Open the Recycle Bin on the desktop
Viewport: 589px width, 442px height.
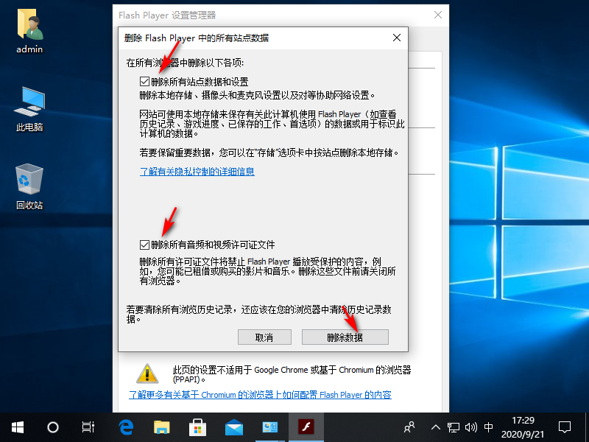tap(27, 179)
